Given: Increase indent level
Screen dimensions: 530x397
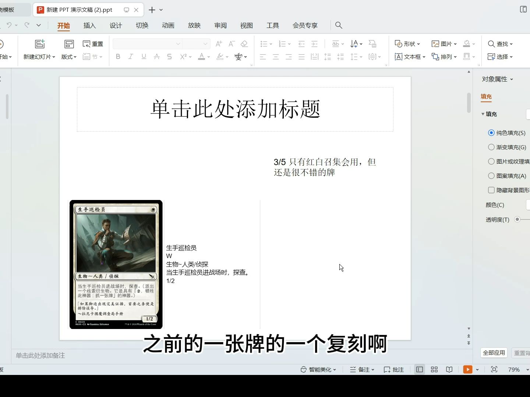Looking at the screenshot, I should [x=314, y=44].
